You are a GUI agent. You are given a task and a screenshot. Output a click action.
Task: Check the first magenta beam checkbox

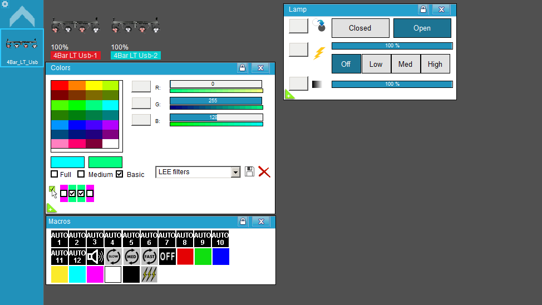tap(63, 193)
